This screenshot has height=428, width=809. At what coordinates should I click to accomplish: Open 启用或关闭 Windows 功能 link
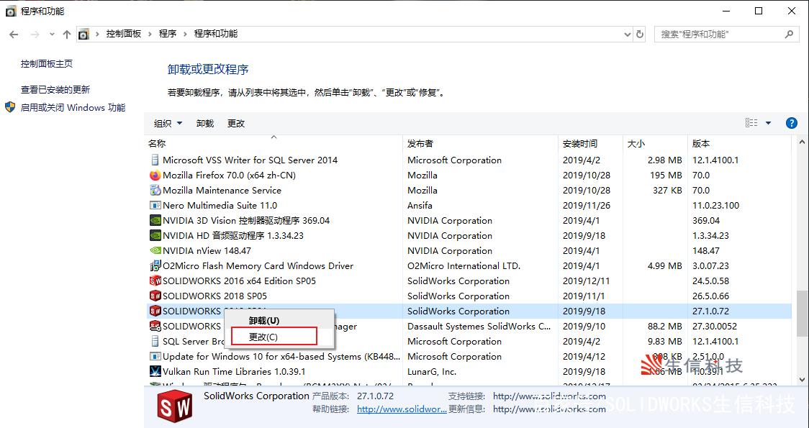[73, 108]
